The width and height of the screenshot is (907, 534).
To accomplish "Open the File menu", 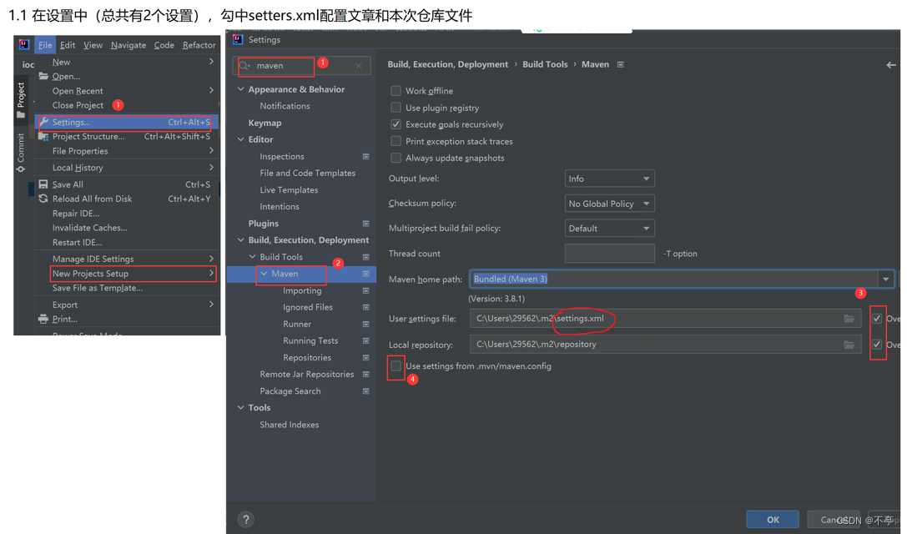I will pos(45,45).
